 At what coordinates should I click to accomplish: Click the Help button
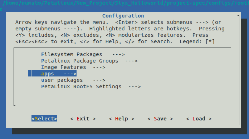[x=122, y=119]
